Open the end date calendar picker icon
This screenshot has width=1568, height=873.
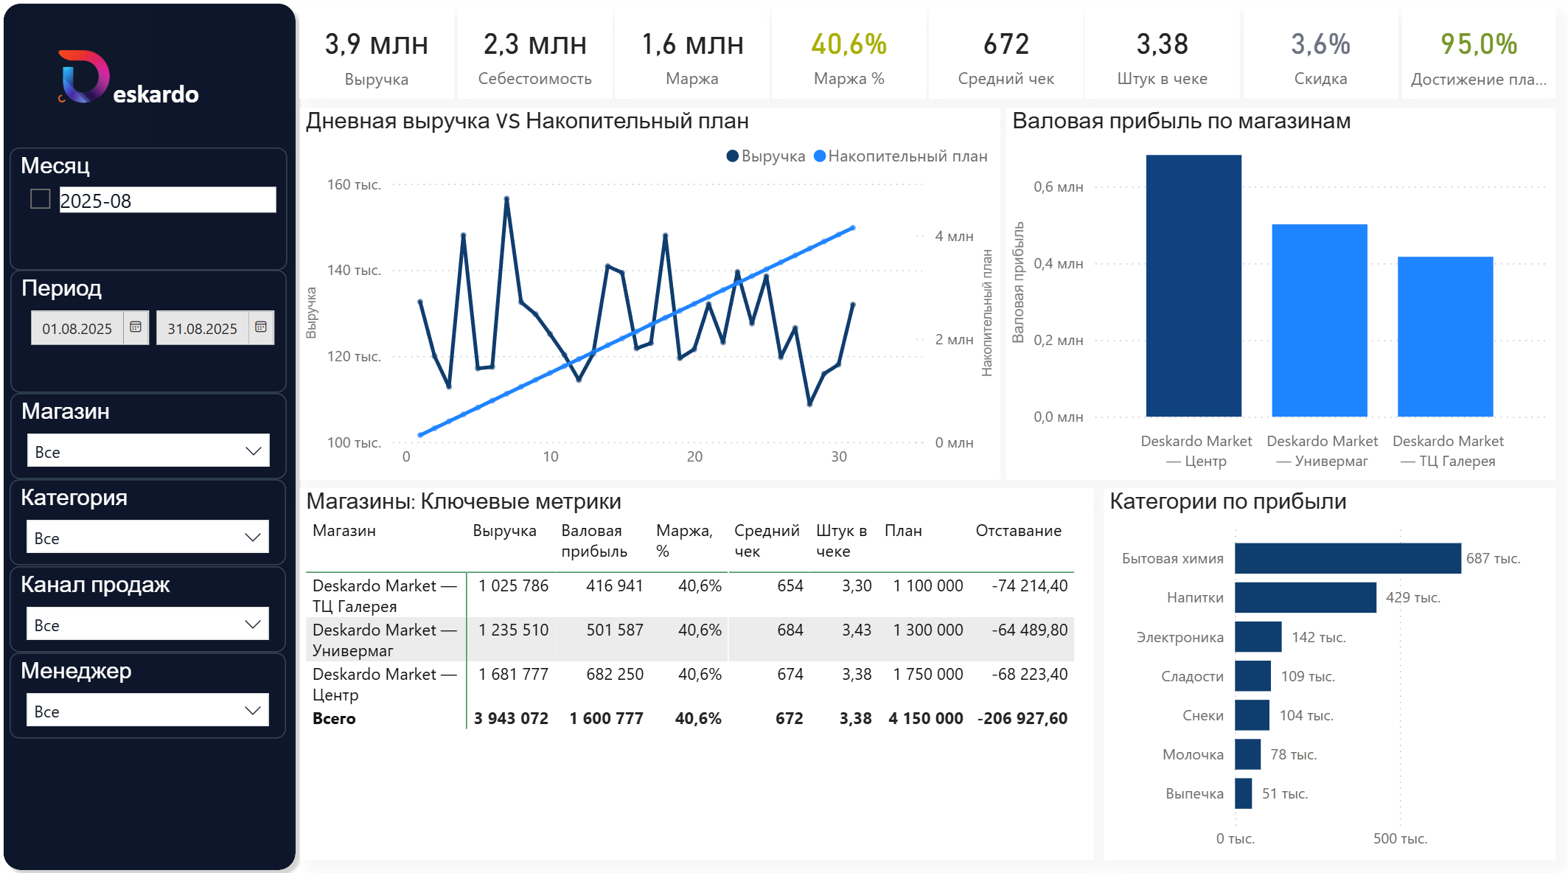261,327
